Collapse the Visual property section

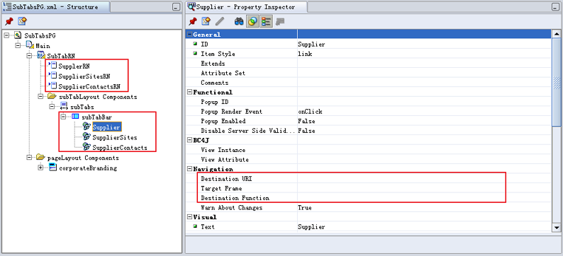[189, 217]
